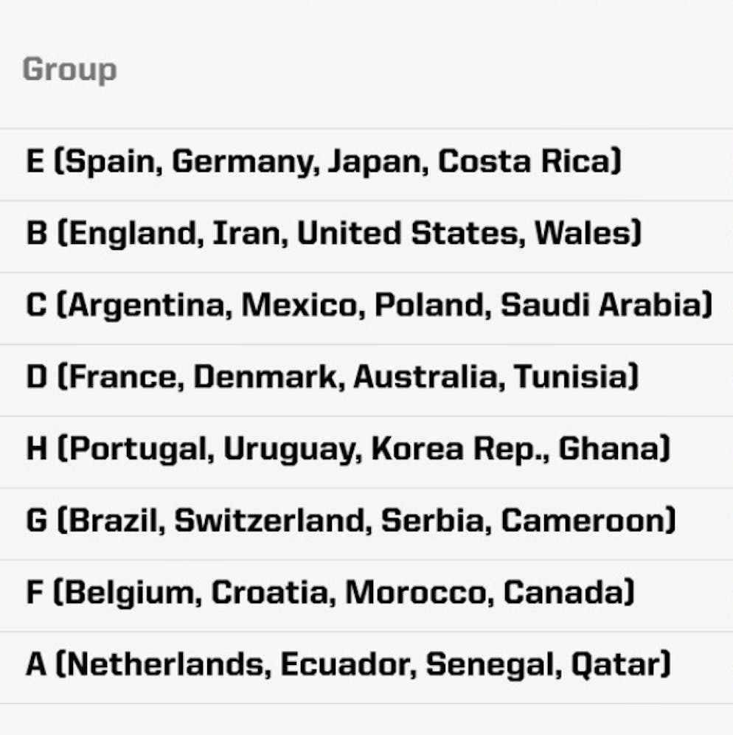Screen dimensions: 733x735
Task: Click the United States text
Action: (x=408, y=233)
